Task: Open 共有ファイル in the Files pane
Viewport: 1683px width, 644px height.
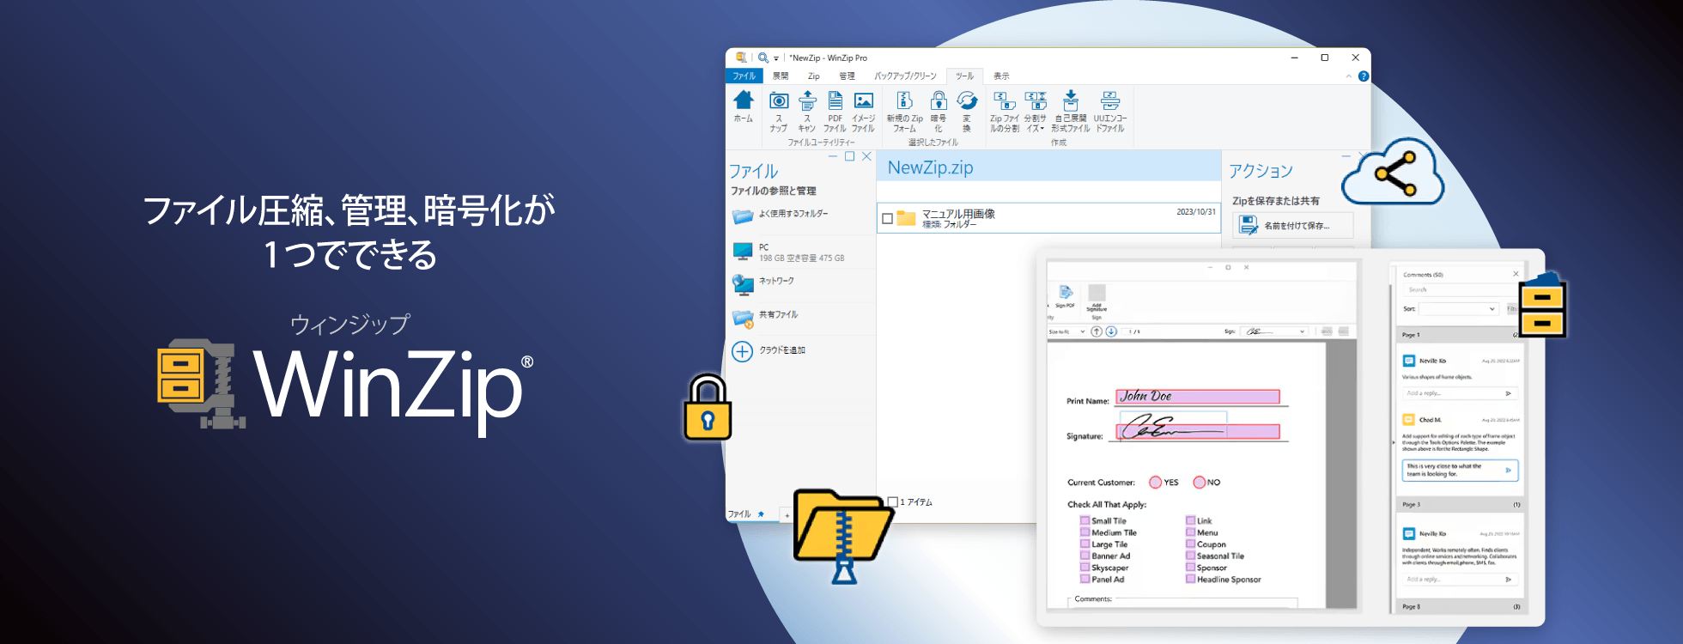Action: pos(778,315)
